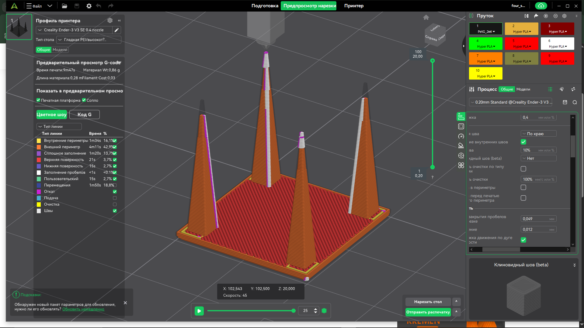Click the home view icon in viewport
584x328 pixels.
coord(426,17)
